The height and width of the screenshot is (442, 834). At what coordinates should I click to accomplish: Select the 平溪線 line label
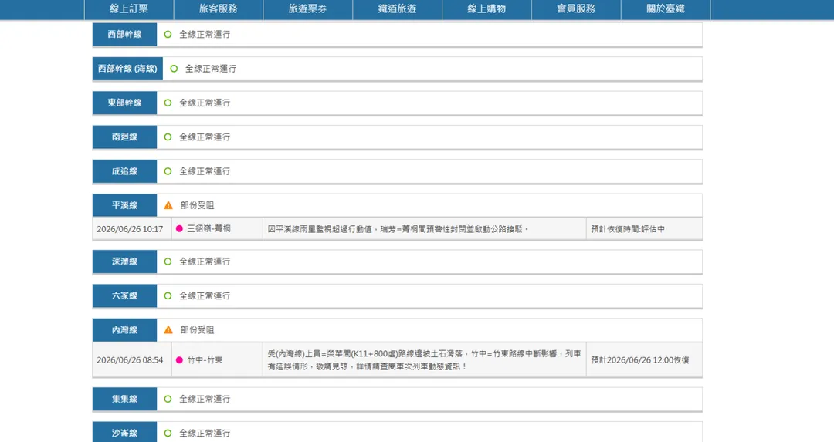click(124, 206)
